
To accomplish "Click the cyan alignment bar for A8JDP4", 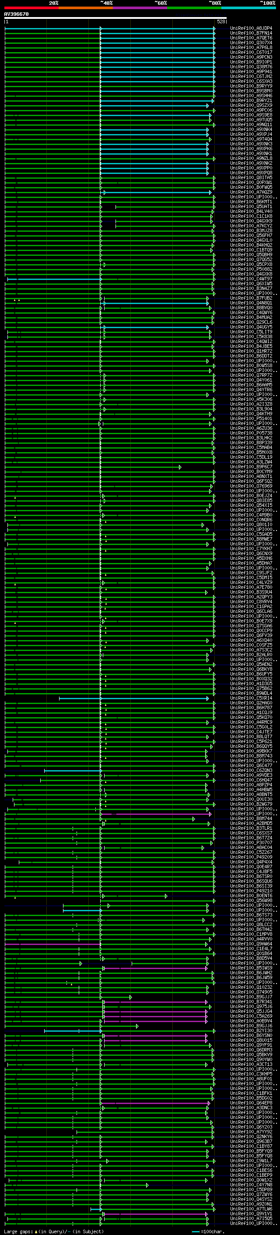I will tap(110, 28).
